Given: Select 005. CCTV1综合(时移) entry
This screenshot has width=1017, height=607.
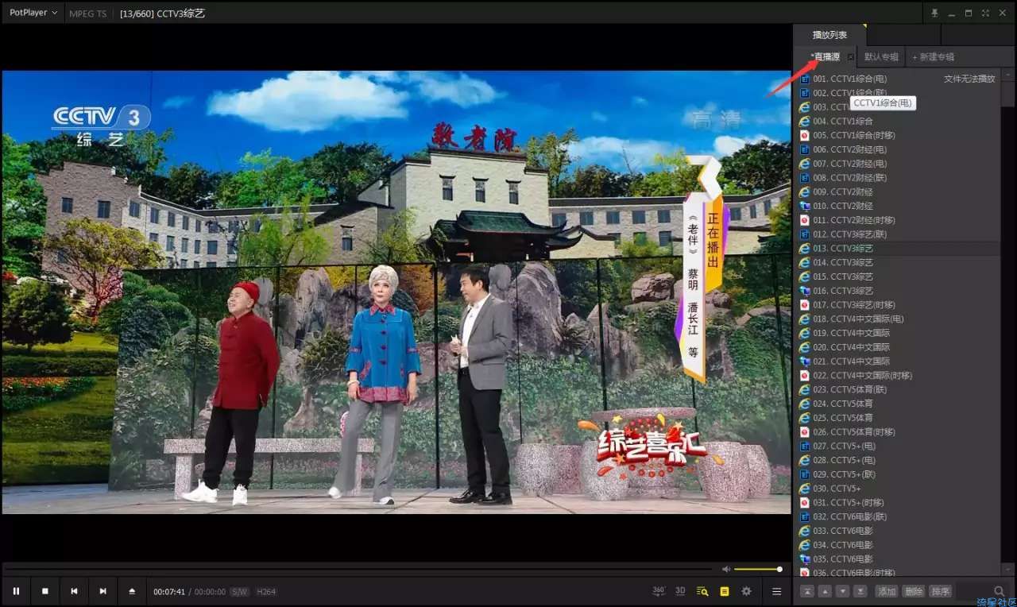Looking at the screenshot, I should [898, 135].
